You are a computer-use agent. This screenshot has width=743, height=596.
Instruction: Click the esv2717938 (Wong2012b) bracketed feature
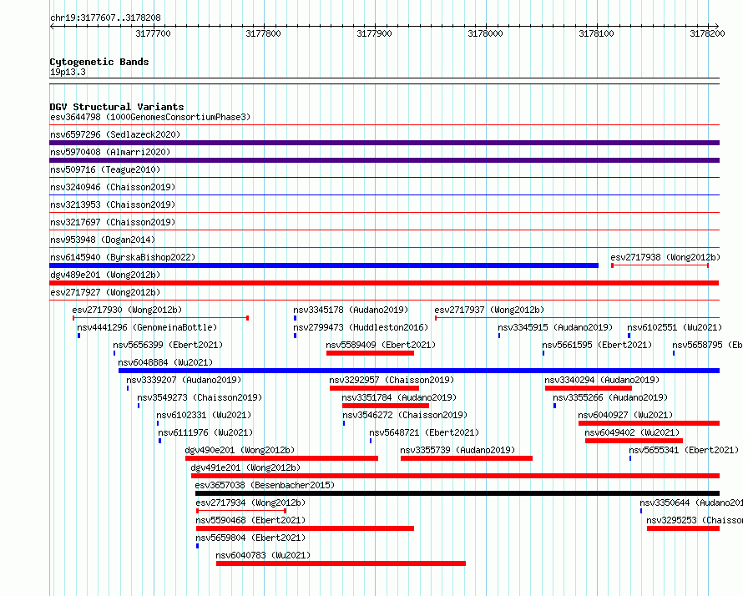click(660, 265)
